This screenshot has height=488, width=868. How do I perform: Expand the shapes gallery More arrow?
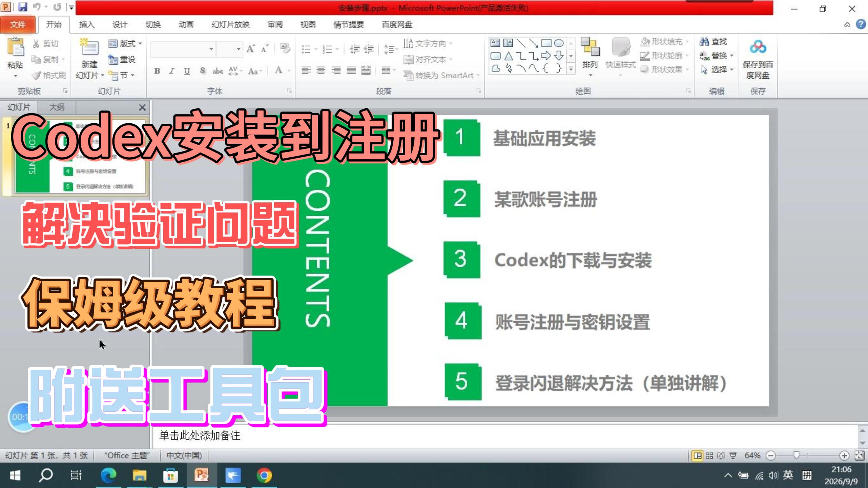[571, 69]
